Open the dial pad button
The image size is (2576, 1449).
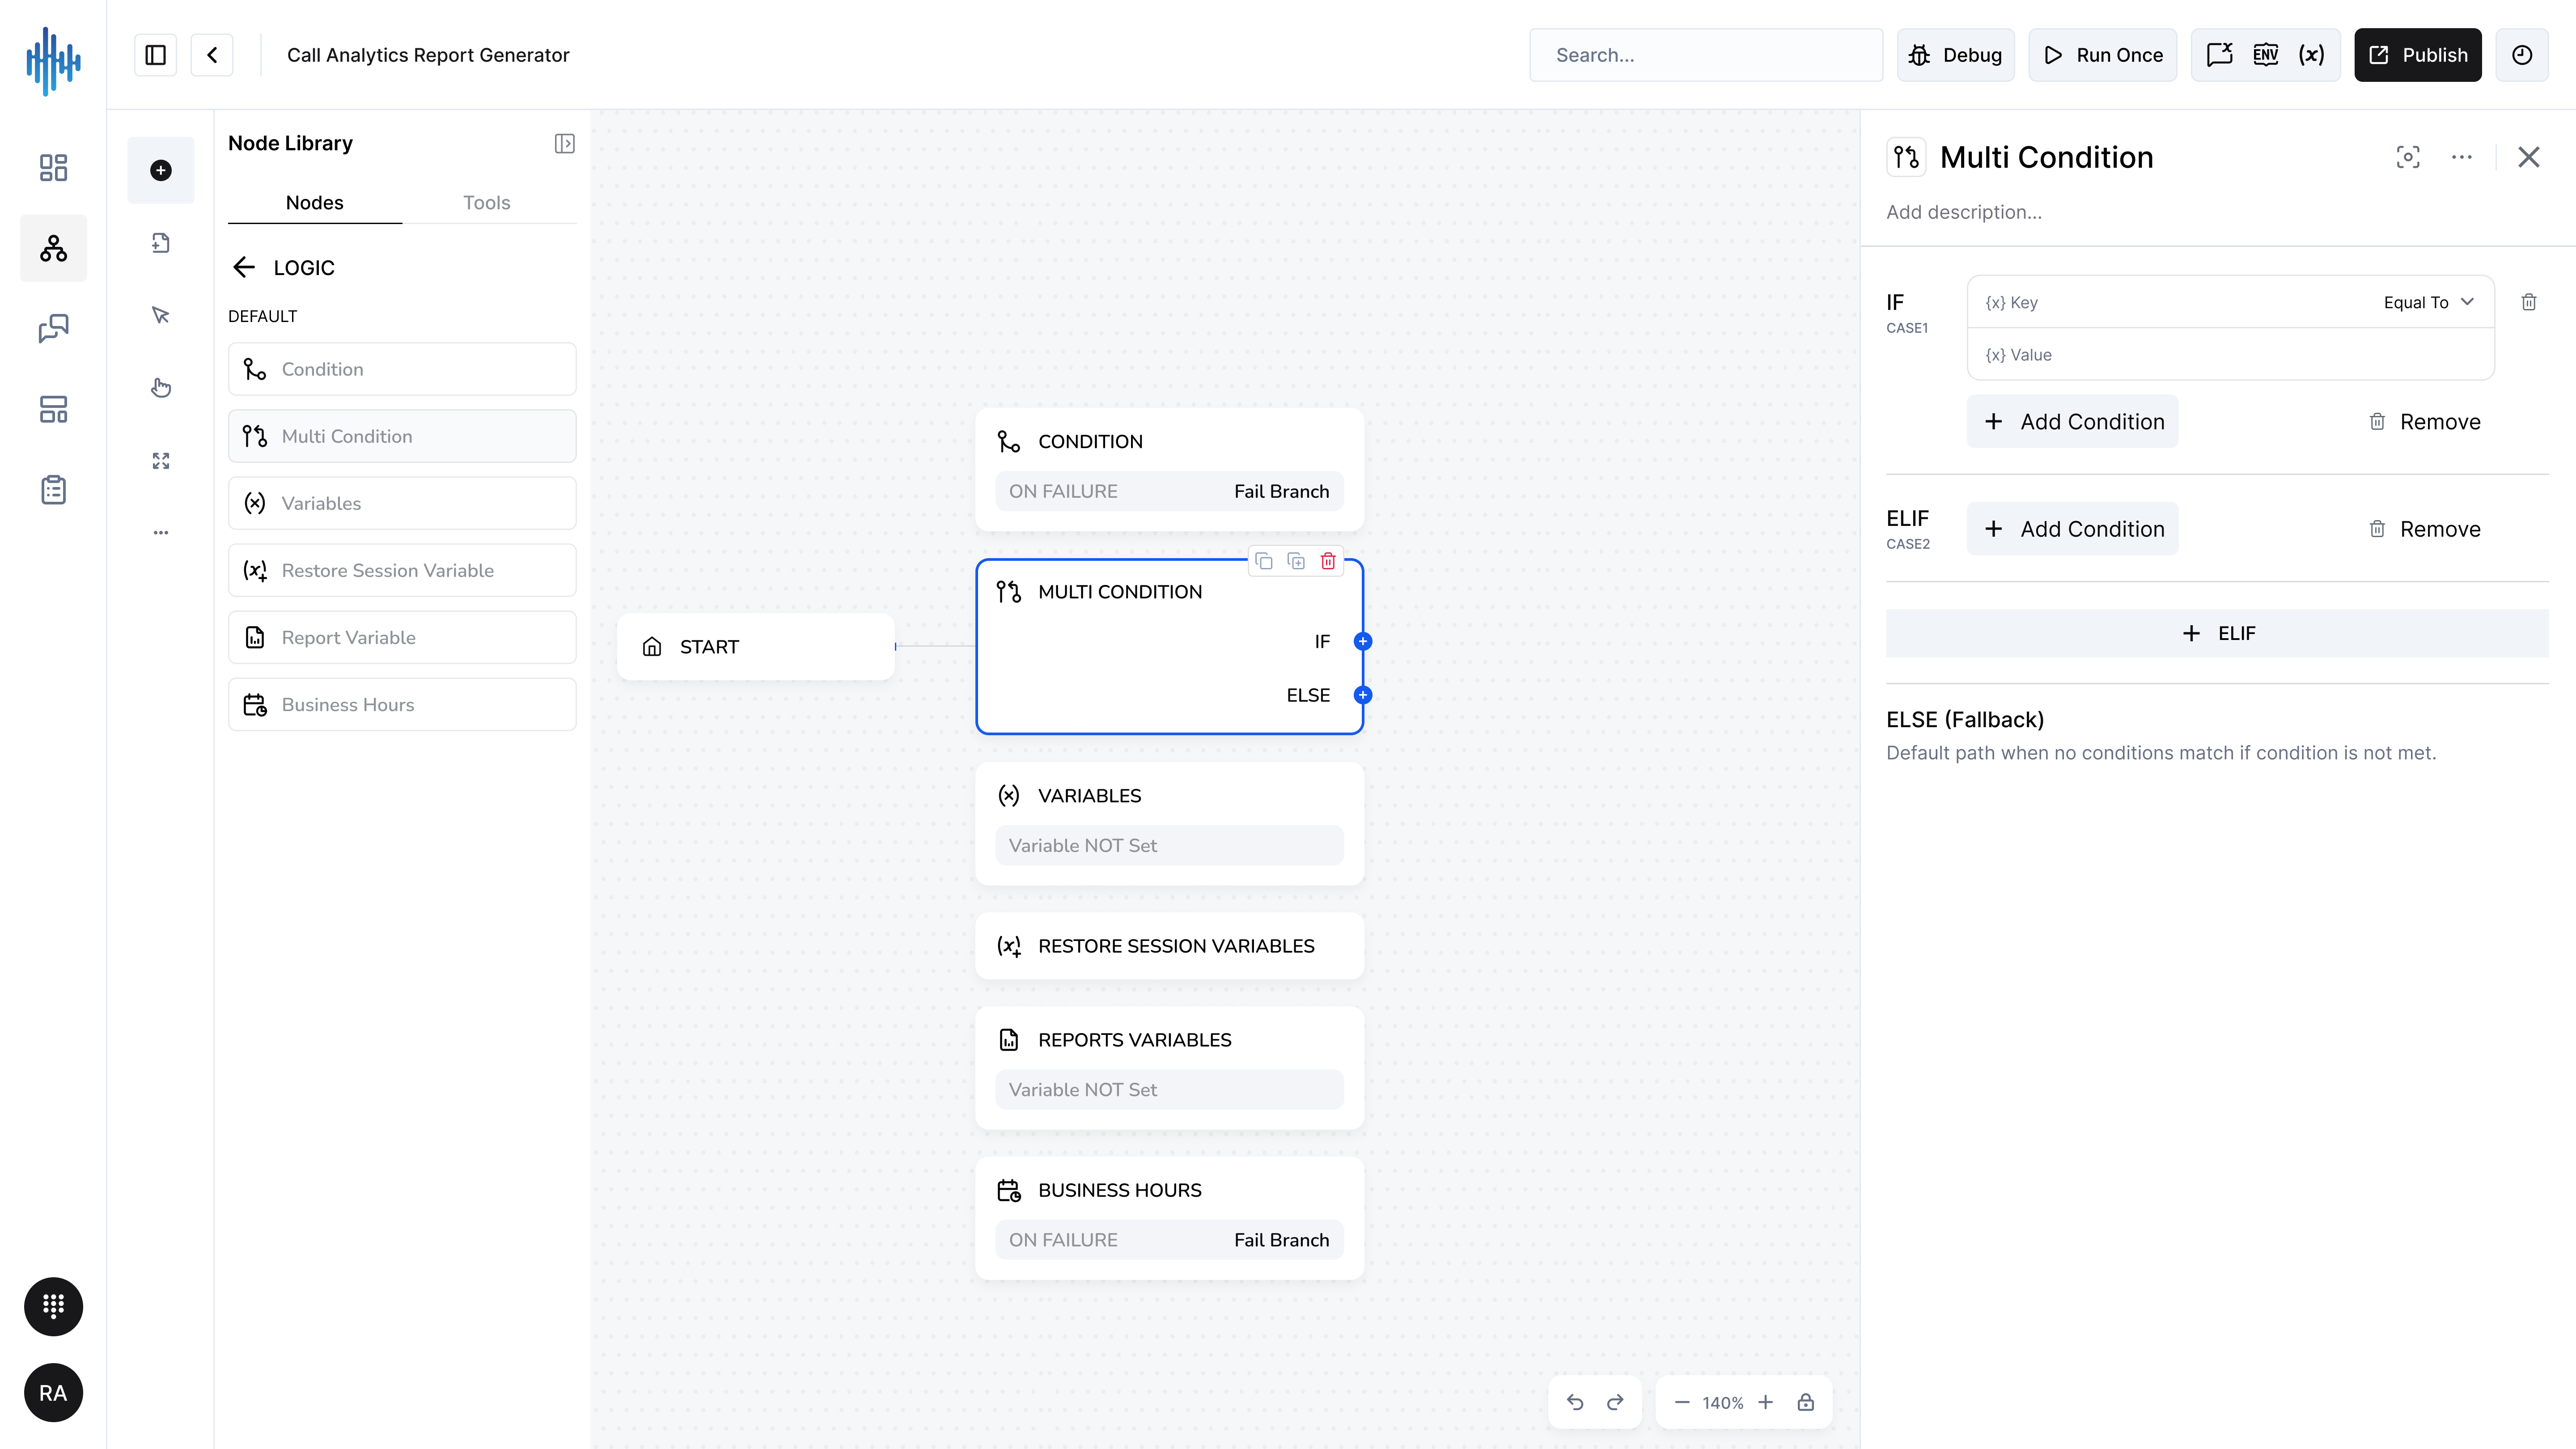tap(53, 1306)
